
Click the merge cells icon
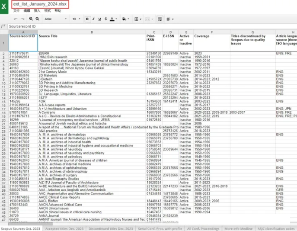tap(147, 19)
